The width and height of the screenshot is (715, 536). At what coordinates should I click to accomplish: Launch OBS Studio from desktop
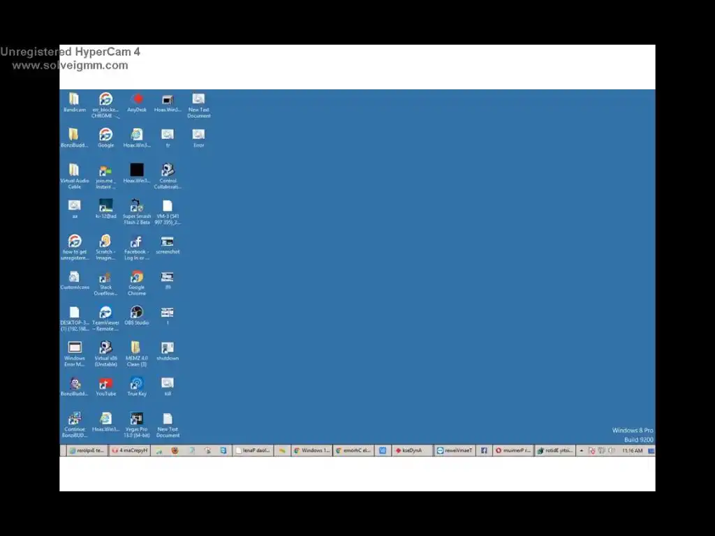pos(137,316)
